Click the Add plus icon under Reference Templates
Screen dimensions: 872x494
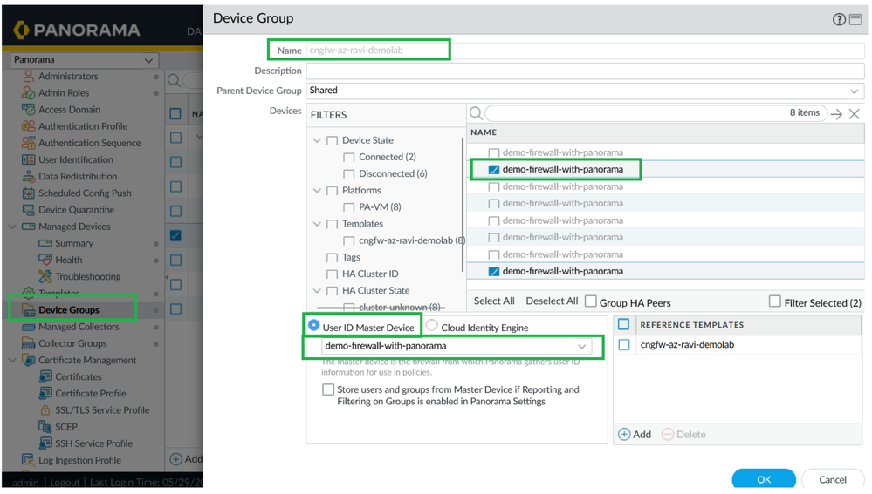pyautogui.click(x=624, y=434)
